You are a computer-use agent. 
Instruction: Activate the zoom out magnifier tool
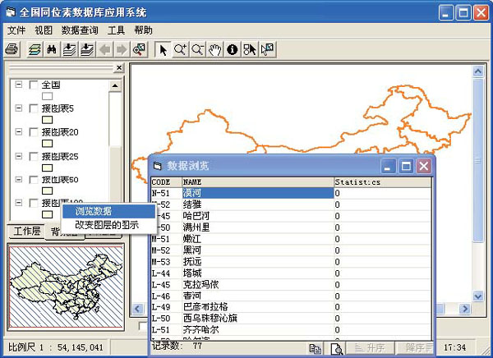[x=197, y=49]
